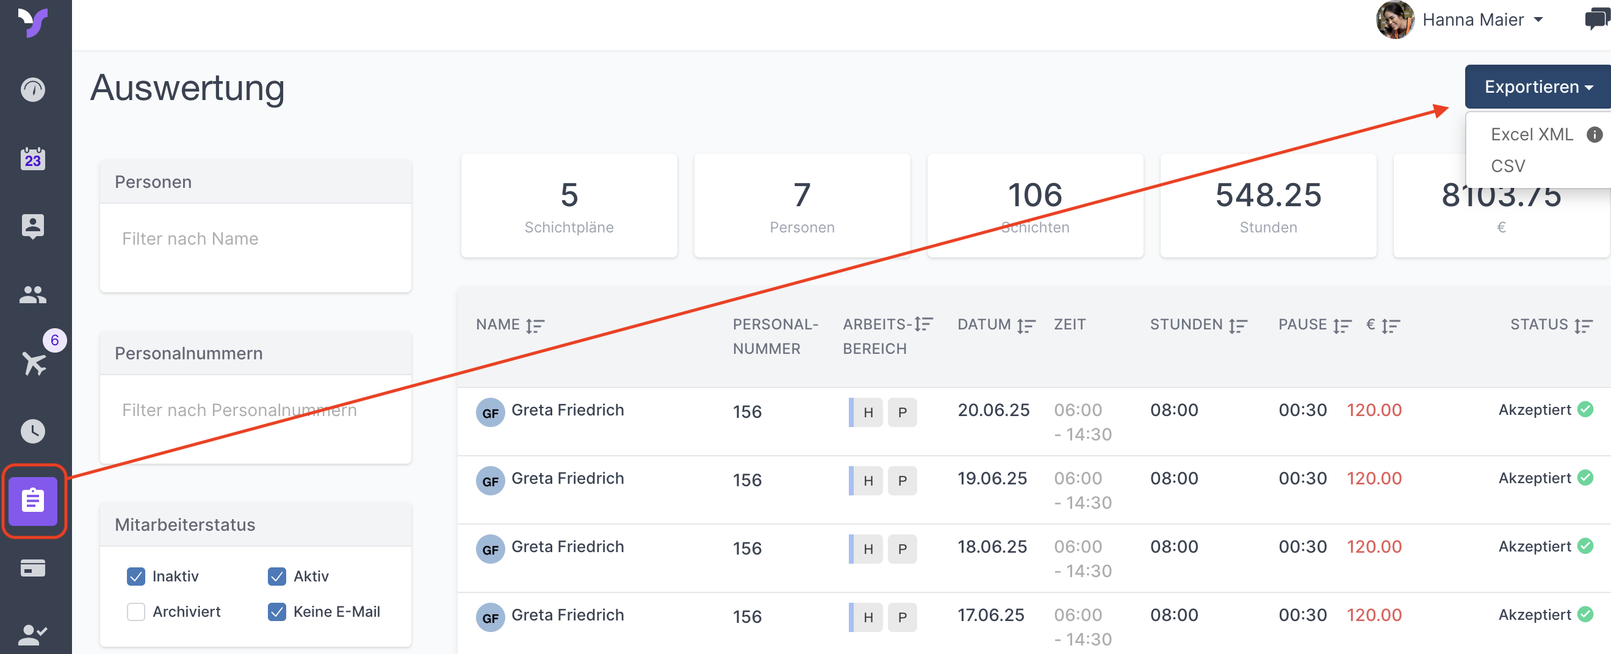Toggle the Inaktiv checkbox
1611x654 pixels.
pos(135,576)
